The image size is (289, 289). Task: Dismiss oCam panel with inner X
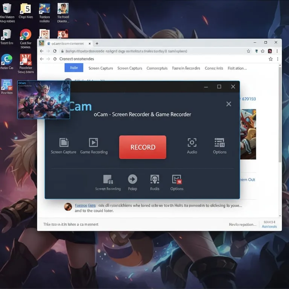coord(228,104)
